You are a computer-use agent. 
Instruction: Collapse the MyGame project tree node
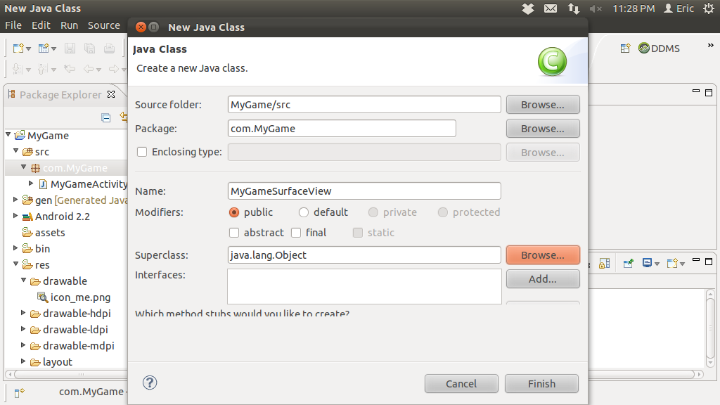[8, 135]
